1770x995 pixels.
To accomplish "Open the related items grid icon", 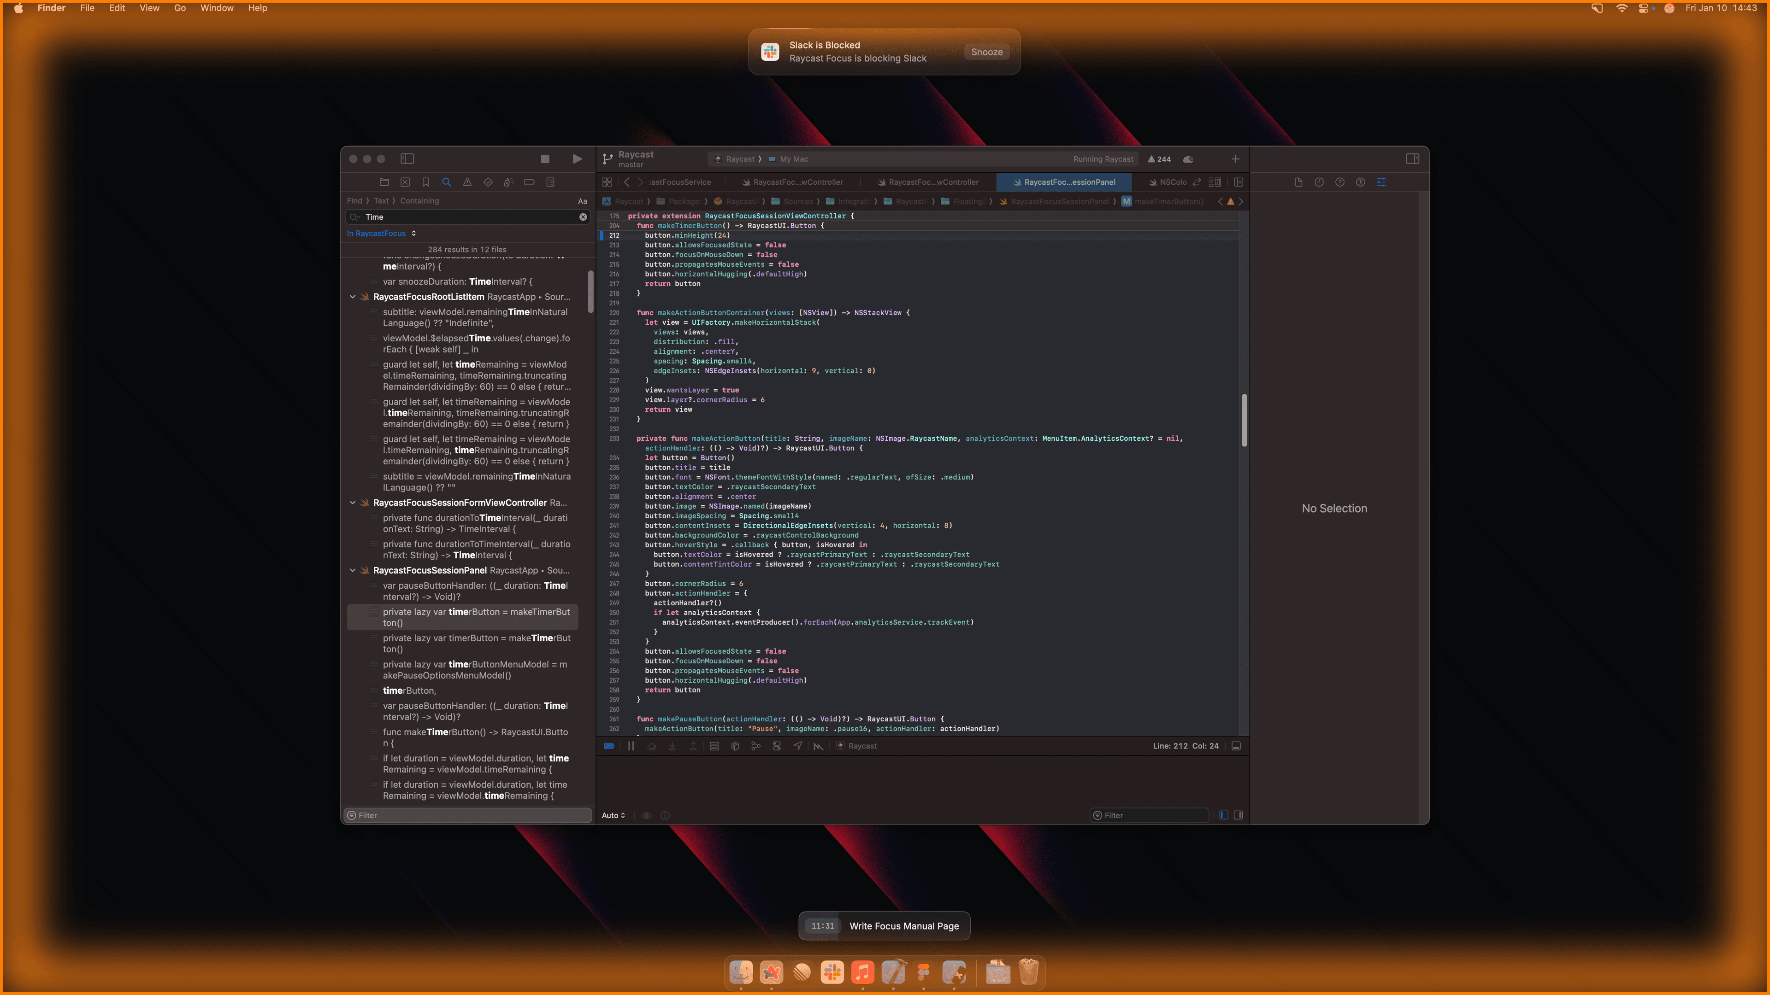I will coord(607,182).
